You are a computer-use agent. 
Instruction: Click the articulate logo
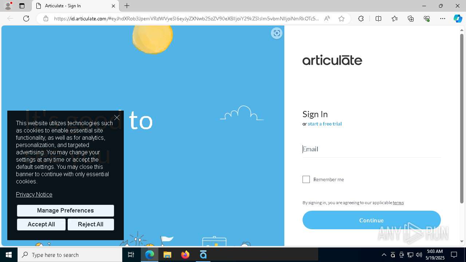tap(332, 60)
